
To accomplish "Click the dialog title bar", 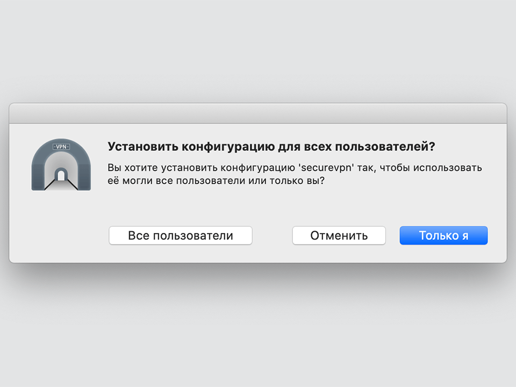I will (258, 111).
